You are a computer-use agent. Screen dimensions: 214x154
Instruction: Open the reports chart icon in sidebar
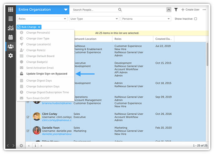pos(11,28)
